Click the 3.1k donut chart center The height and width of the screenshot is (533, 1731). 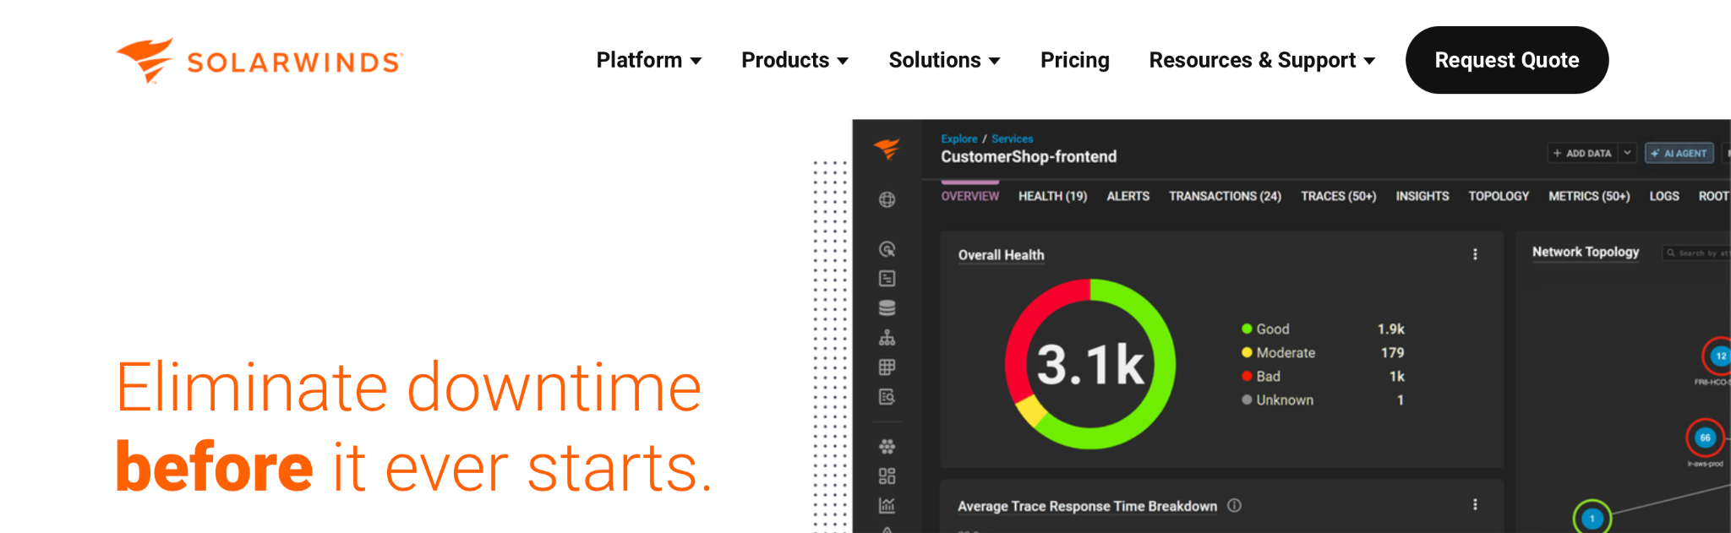pos(1090,364)
